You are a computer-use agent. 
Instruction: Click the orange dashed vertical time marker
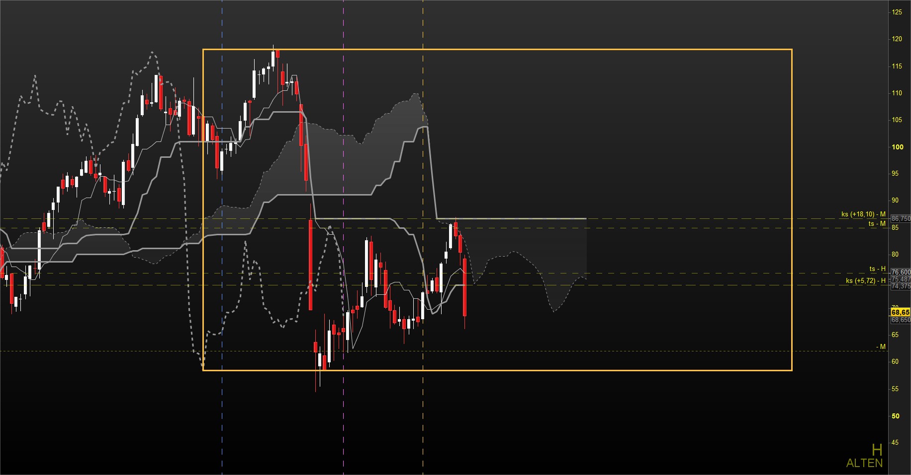click(423, 237)
